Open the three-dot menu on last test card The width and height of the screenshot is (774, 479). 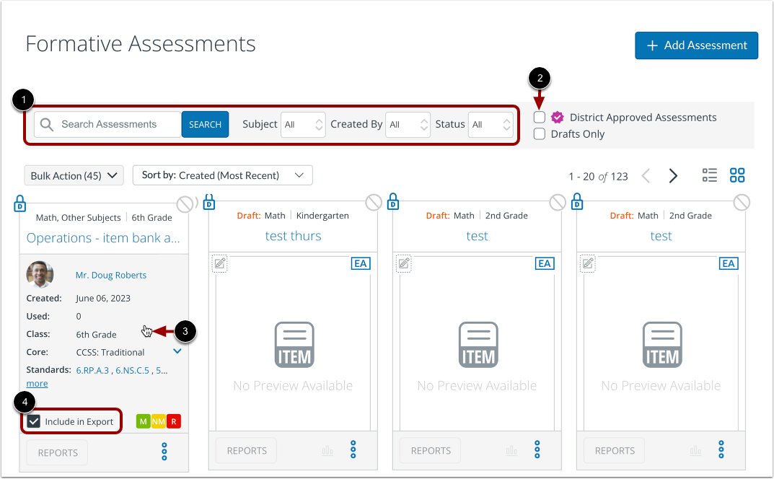721,449
